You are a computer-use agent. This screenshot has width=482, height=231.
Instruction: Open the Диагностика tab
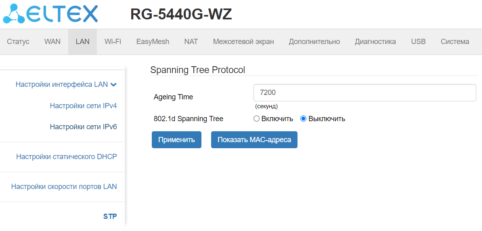(x=375, y=42)
